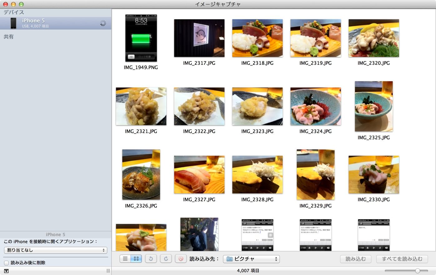
Task: Select the IMG_1949.PNG thumbnail
Action: [141, 38]
